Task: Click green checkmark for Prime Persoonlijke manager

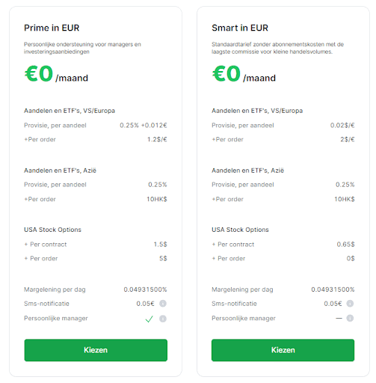Action: (149, 319)
